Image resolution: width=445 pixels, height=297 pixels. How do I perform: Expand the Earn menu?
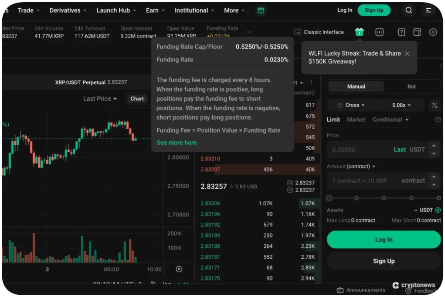click(155, 10)
